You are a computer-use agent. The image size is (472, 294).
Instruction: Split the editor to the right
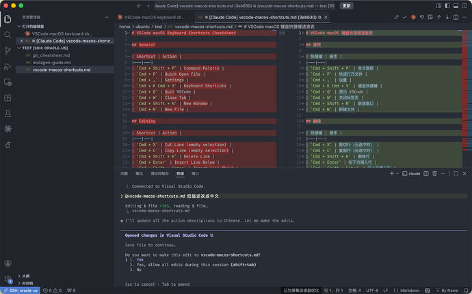point(456,17)
